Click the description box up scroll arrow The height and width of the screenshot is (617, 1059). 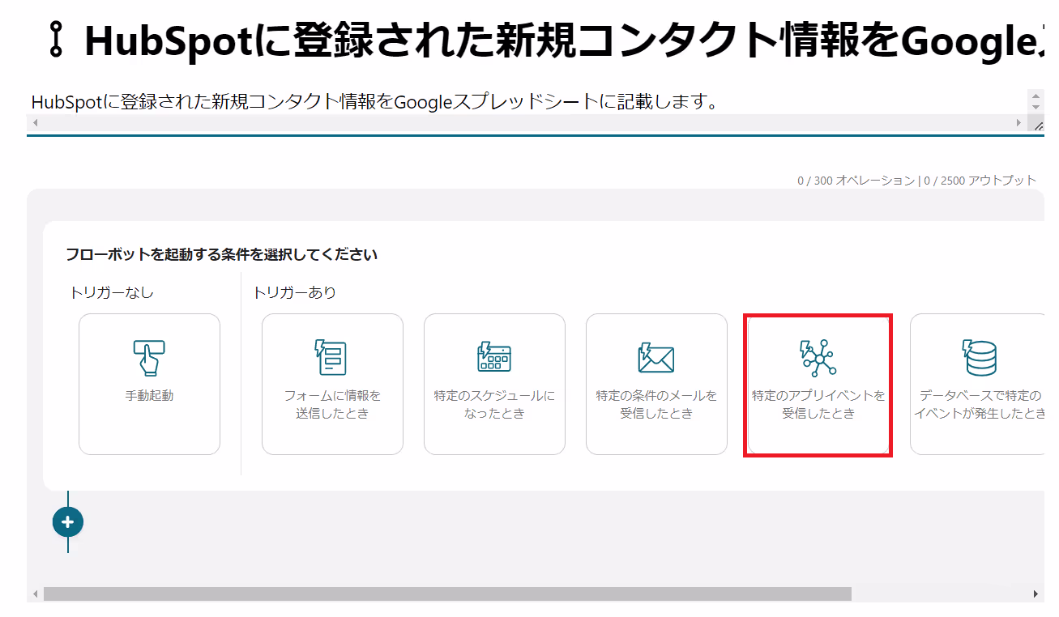pos(1036,96)
